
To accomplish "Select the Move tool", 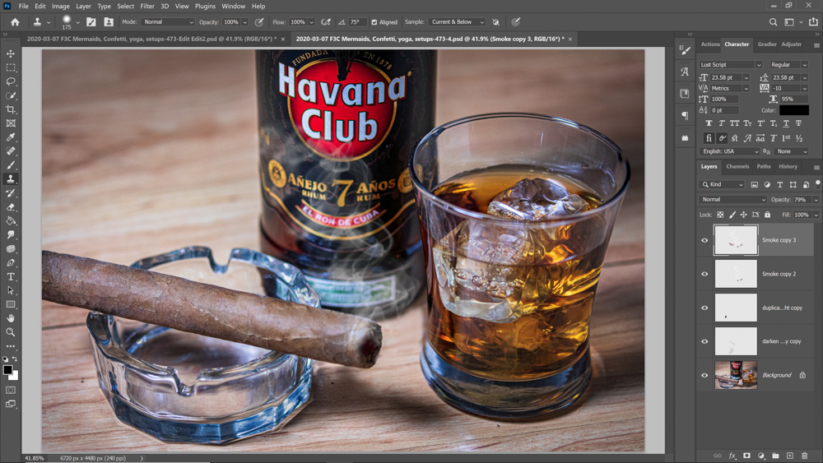I will 11,53.
